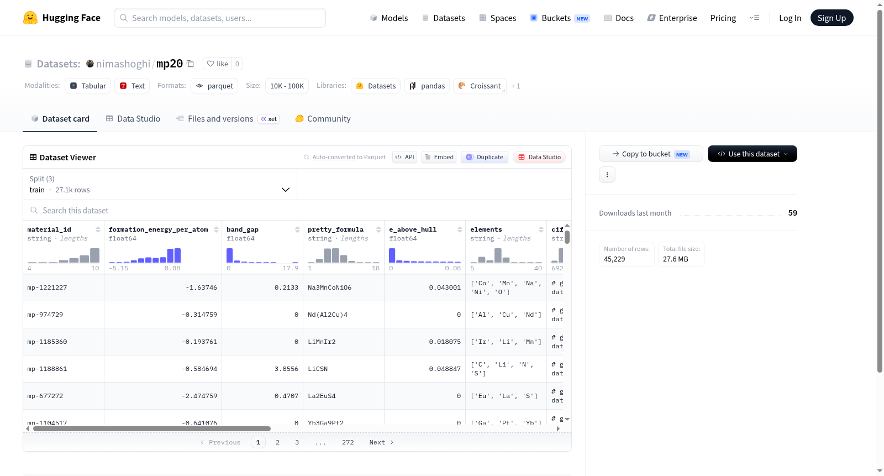The height and width of the screenshot is (476, 884).
Task: Open the Community tab
Action: pos(323,119)
